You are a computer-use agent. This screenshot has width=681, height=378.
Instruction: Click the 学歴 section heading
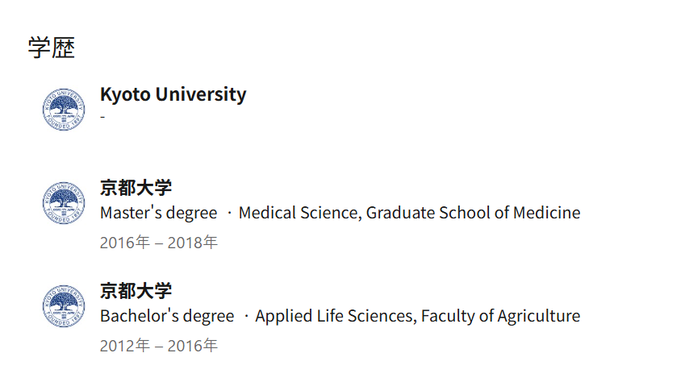coord(52,48)
